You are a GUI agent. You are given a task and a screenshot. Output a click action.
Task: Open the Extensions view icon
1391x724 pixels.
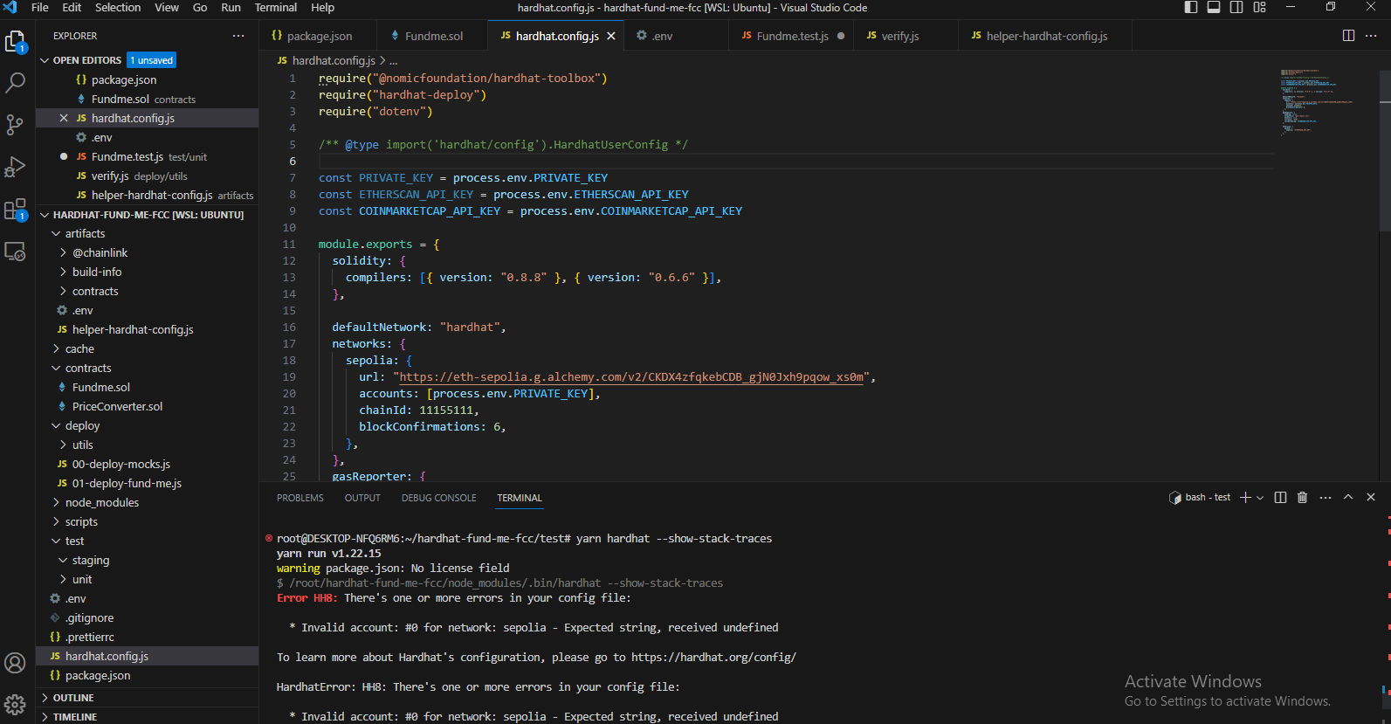pyautogui.click(x=16, y=210)
